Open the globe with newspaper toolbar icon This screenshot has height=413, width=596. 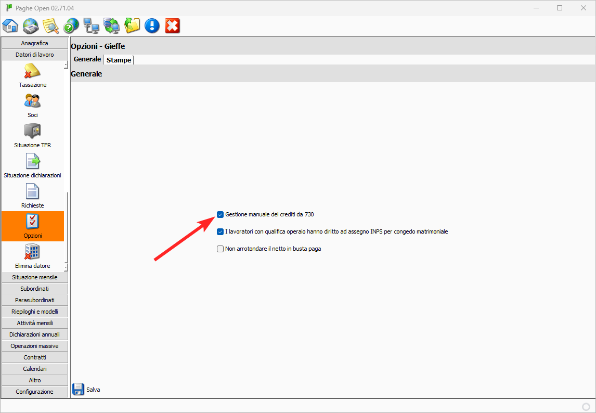(x=31, y=25)
